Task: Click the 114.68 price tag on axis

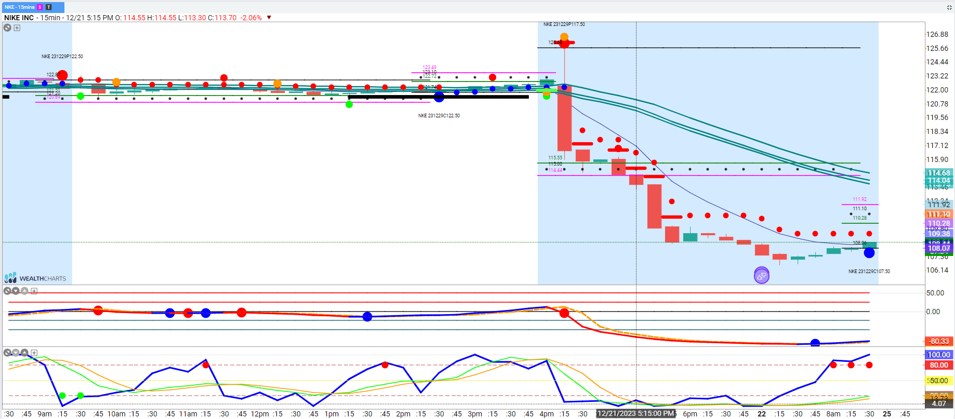Action: [x=939, y=173]
